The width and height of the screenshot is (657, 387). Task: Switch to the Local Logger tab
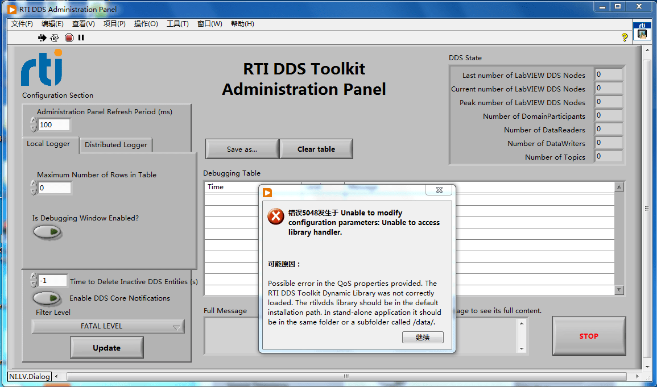tap(48, 144)
